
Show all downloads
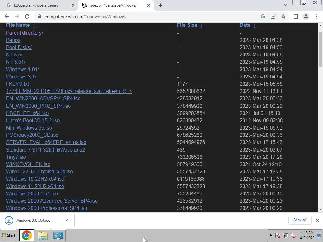(300, 220)
